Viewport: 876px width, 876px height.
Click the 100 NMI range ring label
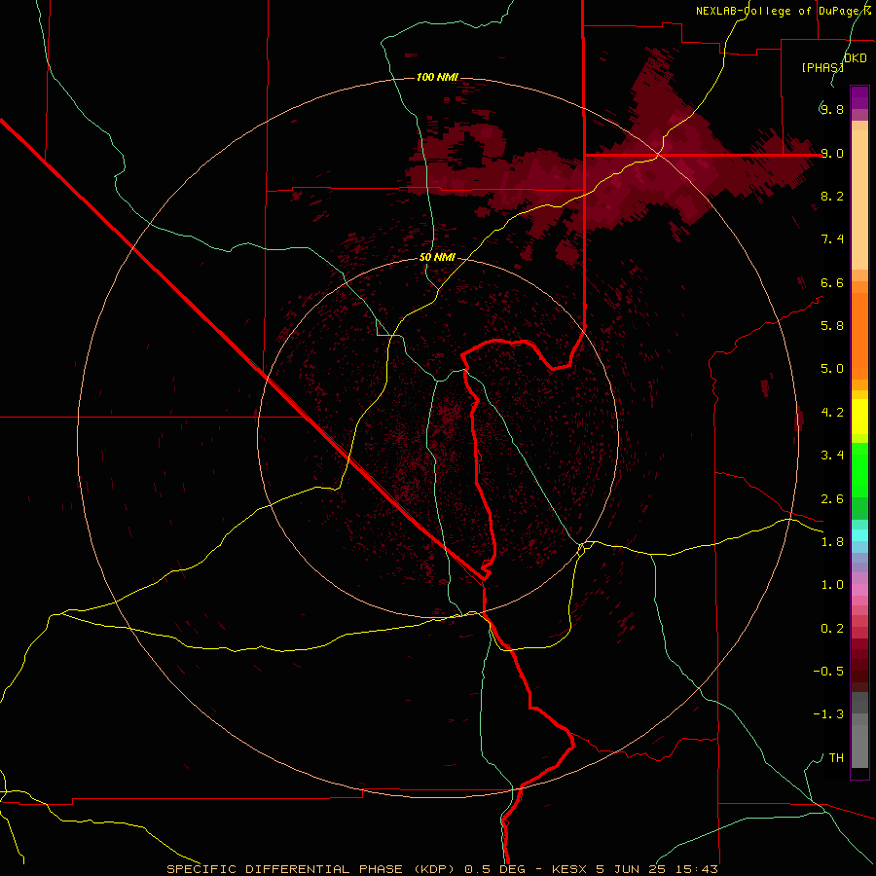(437, 77)
